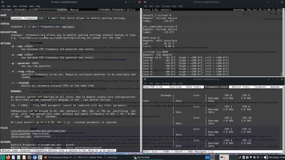Switch to the OBS 27.0.1-2 taskbar window

click(88, 157)
